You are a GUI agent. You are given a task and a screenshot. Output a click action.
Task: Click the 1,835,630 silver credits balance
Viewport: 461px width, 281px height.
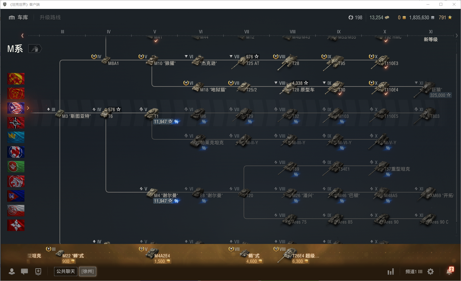click(422, 18)
